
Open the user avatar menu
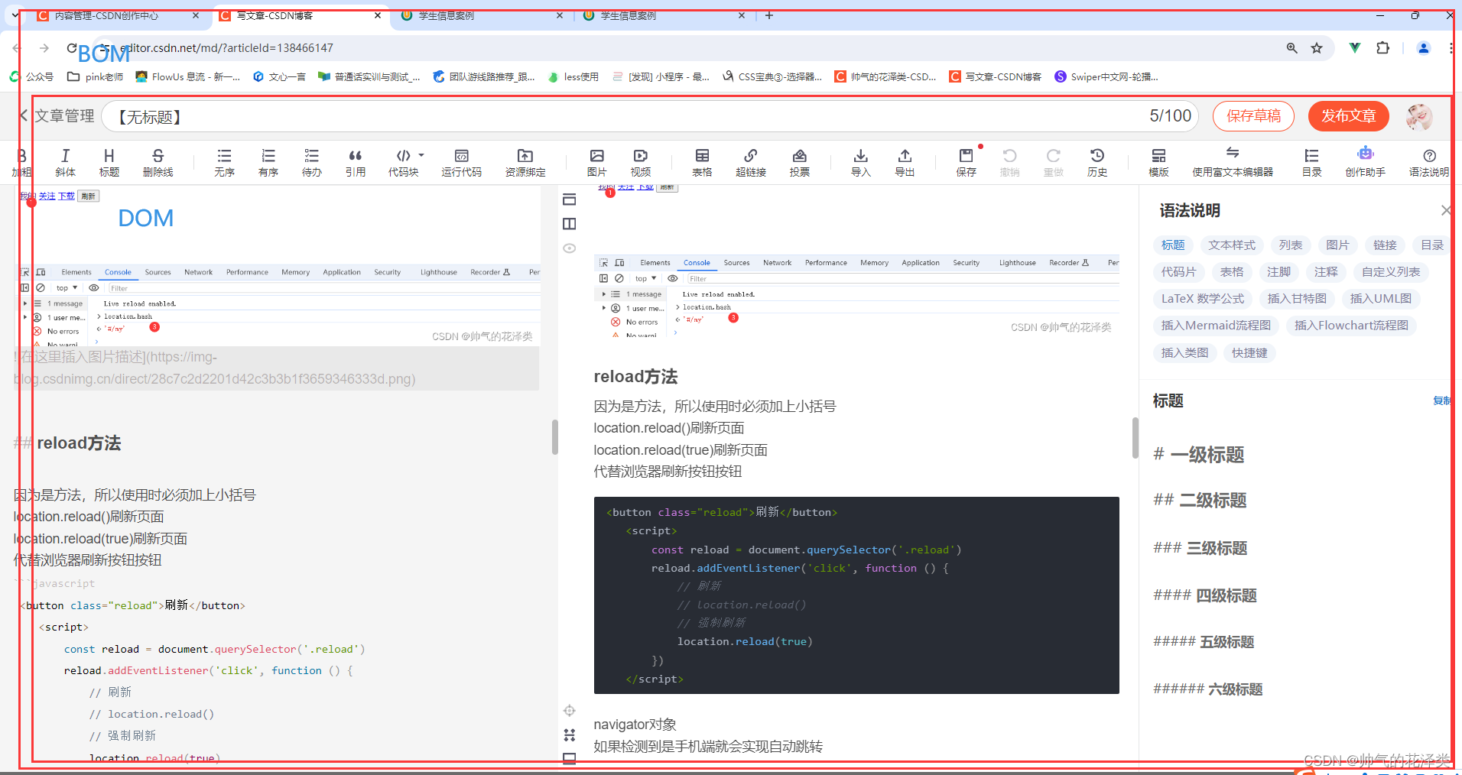(1419, 116)
